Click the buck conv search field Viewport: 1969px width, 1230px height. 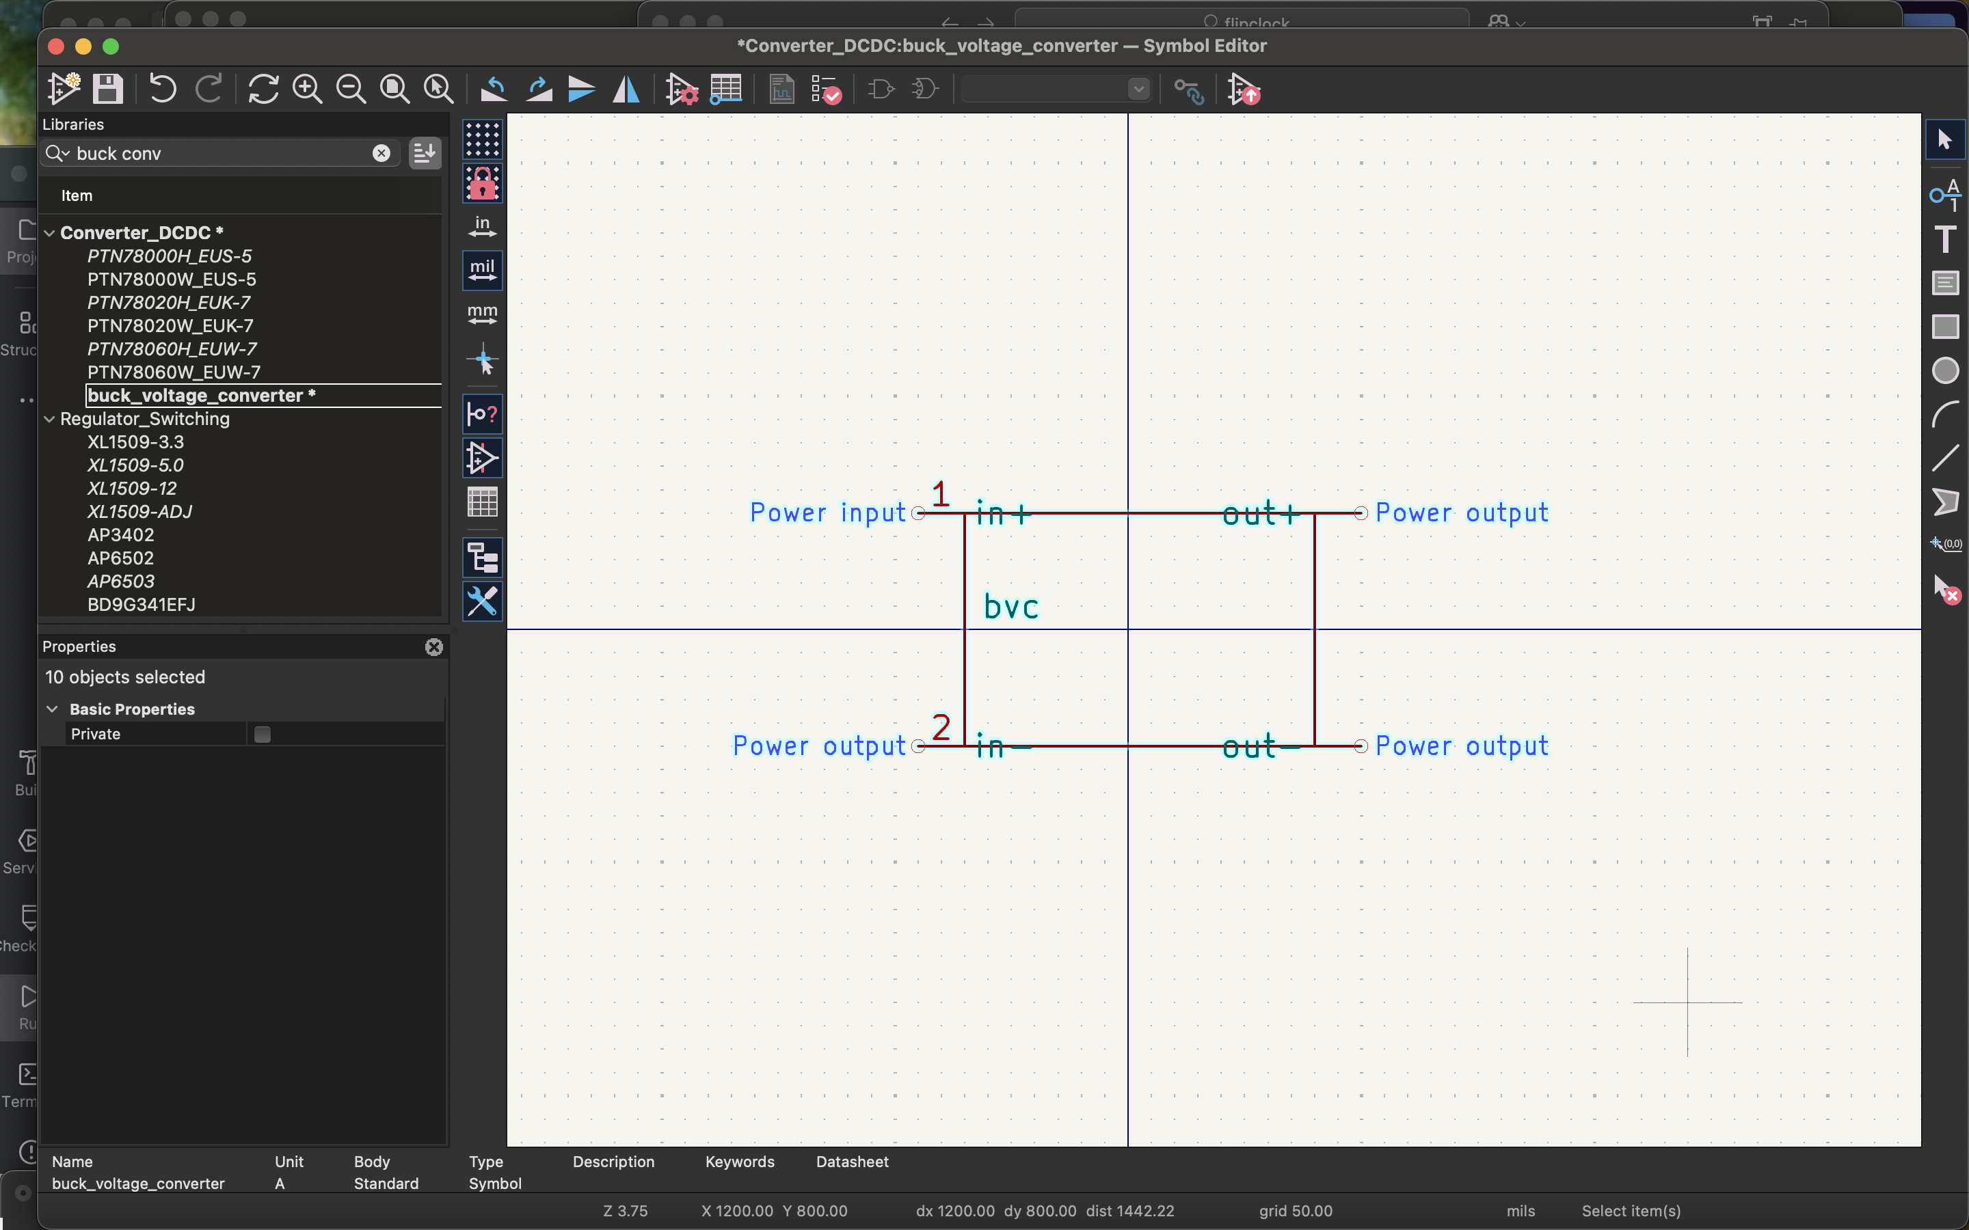(219, 154)
